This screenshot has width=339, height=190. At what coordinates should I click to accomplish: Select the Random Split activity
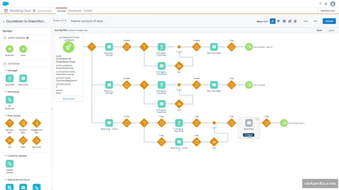tap(23, 123)
